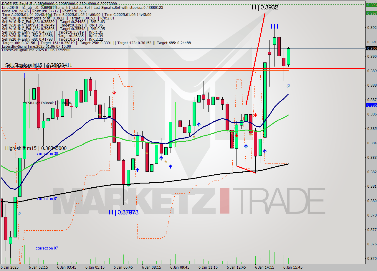Click the LatestBuySignalTime text
The height and width of the screenshot is (271, 377).
coord(36,46)
